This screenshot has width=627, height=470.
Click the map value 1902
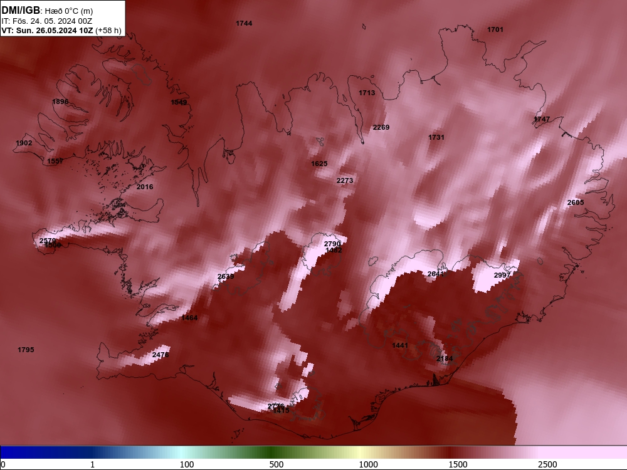point(24,143)
